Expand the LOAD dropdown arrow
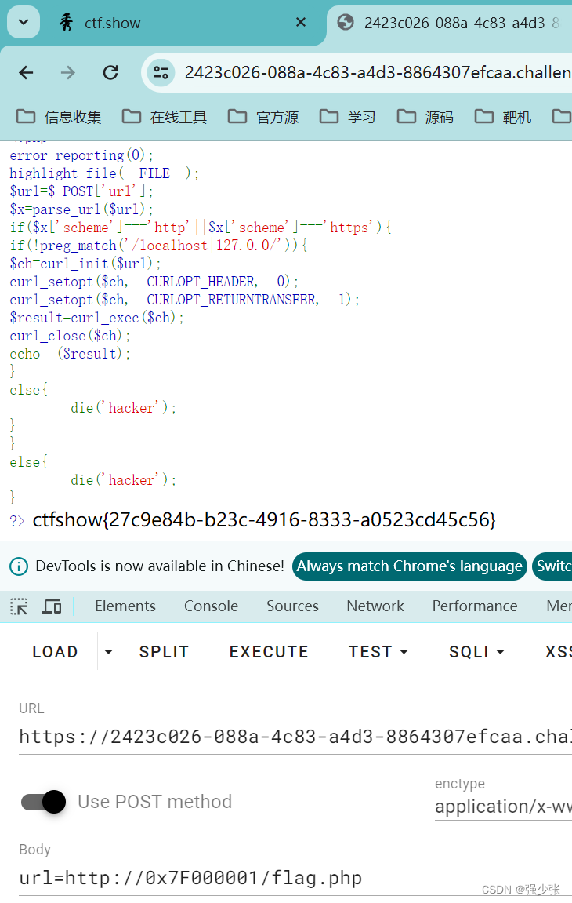Viewport: 572px width, 903px height. coord(108,652)
